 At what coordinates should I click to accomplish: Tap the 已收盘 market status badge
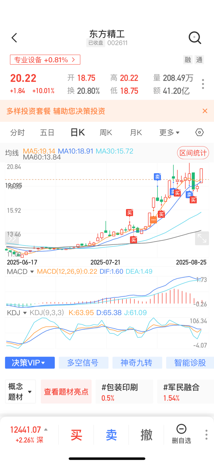(96, 43)
